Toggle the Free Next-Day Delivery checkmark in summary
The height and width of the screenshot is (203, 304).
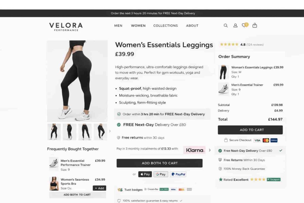point(281,150)
